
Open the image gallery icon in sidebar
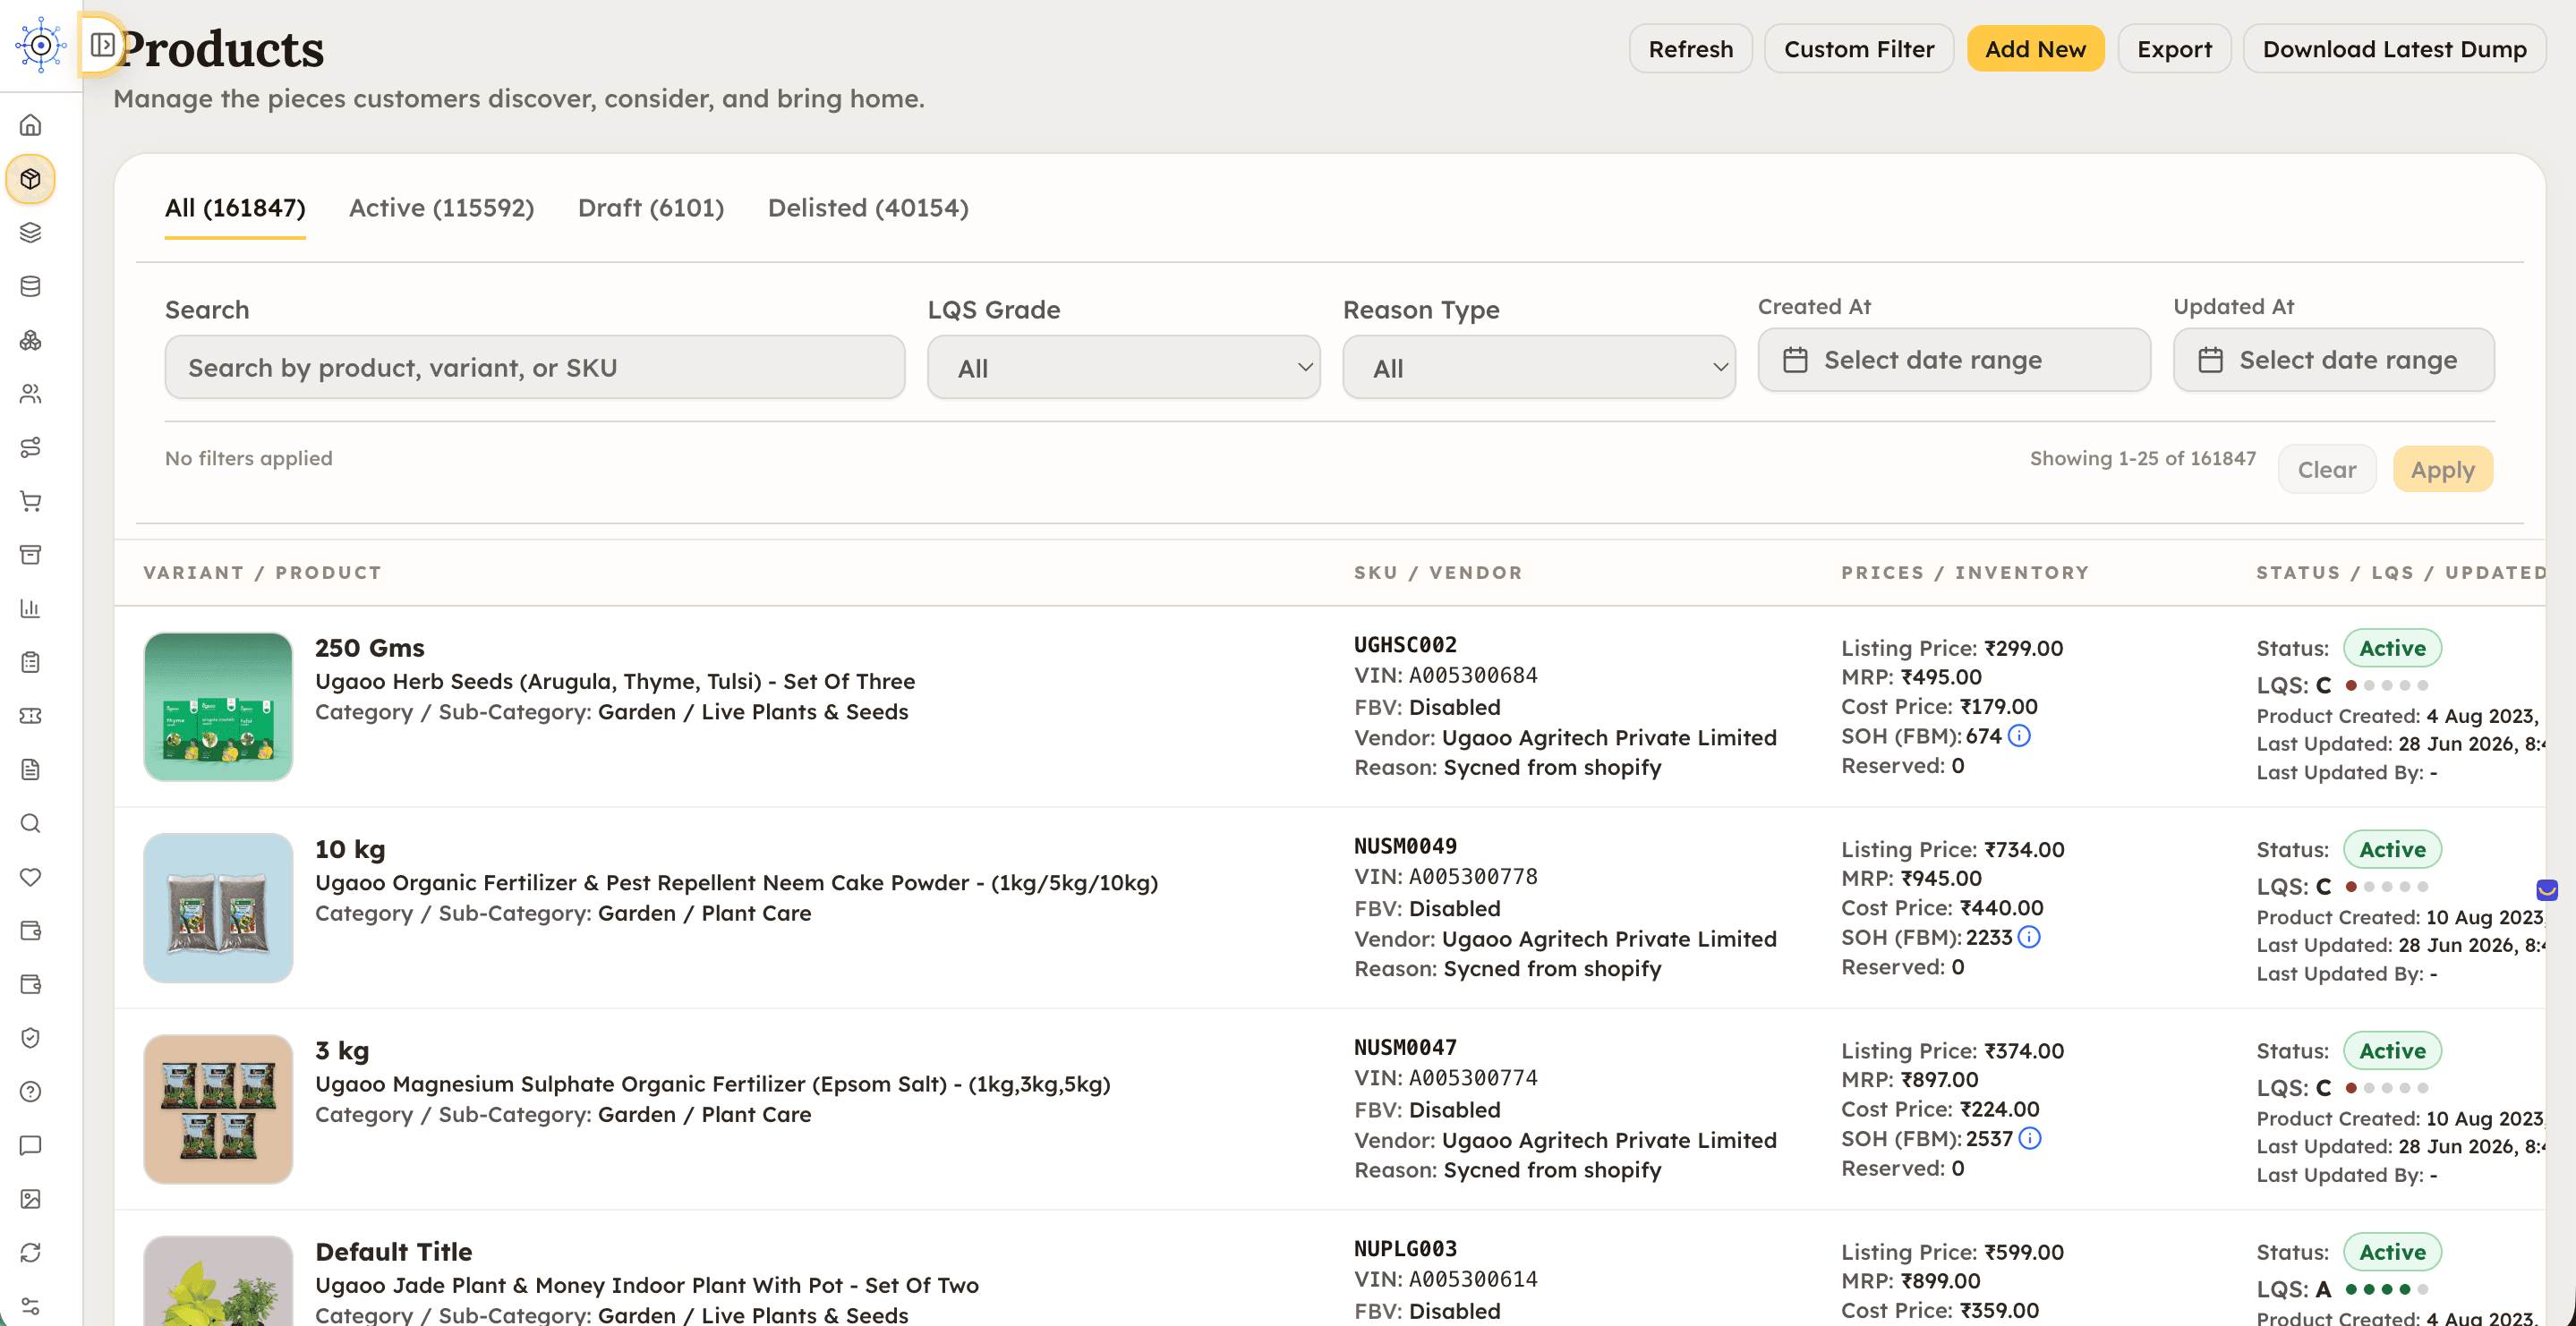tap(31, 1199)
